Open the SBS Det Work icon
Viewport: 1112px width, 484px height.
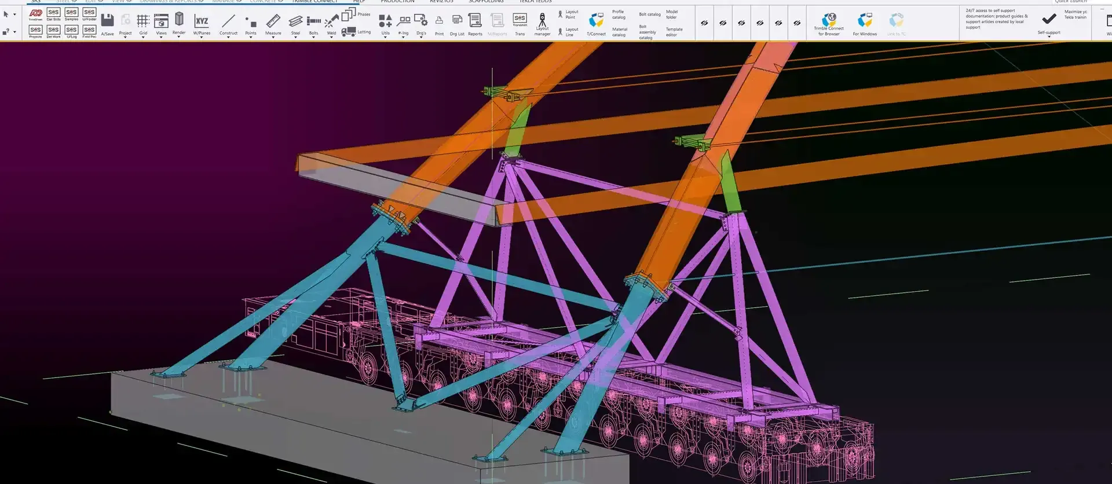tap(53, 31)
